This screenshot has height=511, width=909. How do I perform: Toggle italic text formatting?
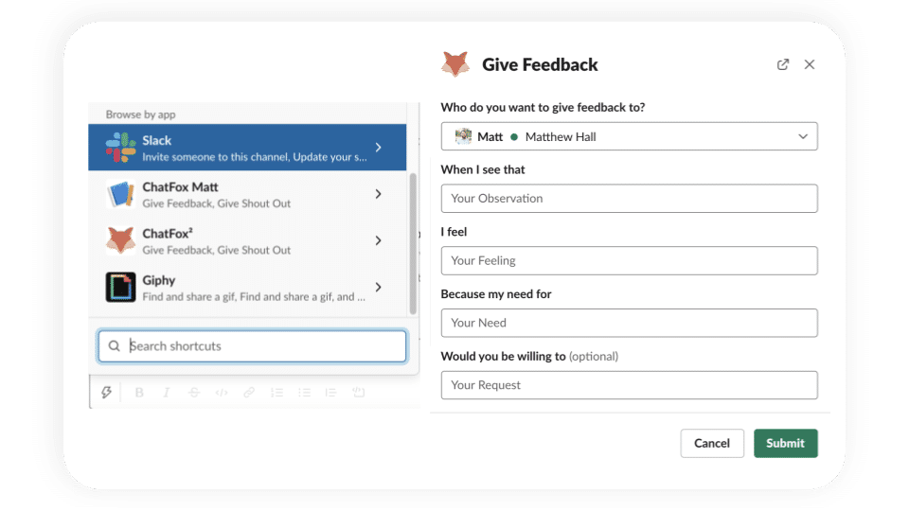click(x=167, y=393)
